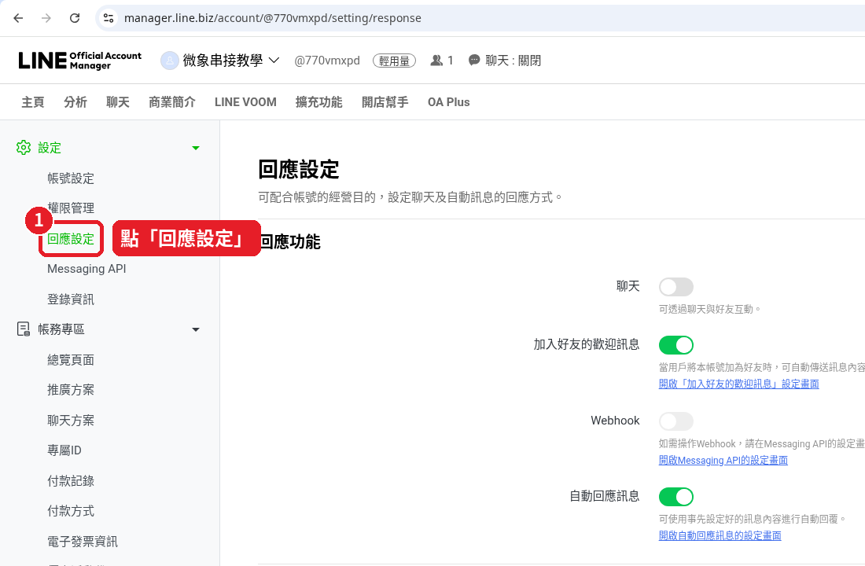Click the browser forward arrow

pyautogui.click(x=46, y=18)
